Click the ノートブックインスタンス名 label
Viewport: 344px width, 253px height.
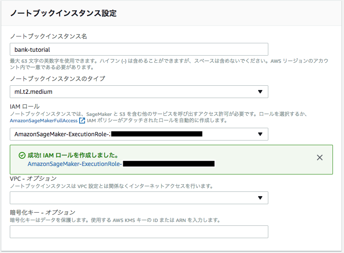[48, 37]
